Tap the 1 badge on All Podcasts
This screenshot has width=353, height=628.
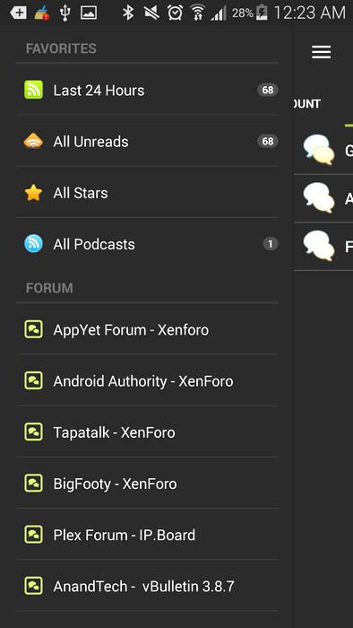(271, 244)
